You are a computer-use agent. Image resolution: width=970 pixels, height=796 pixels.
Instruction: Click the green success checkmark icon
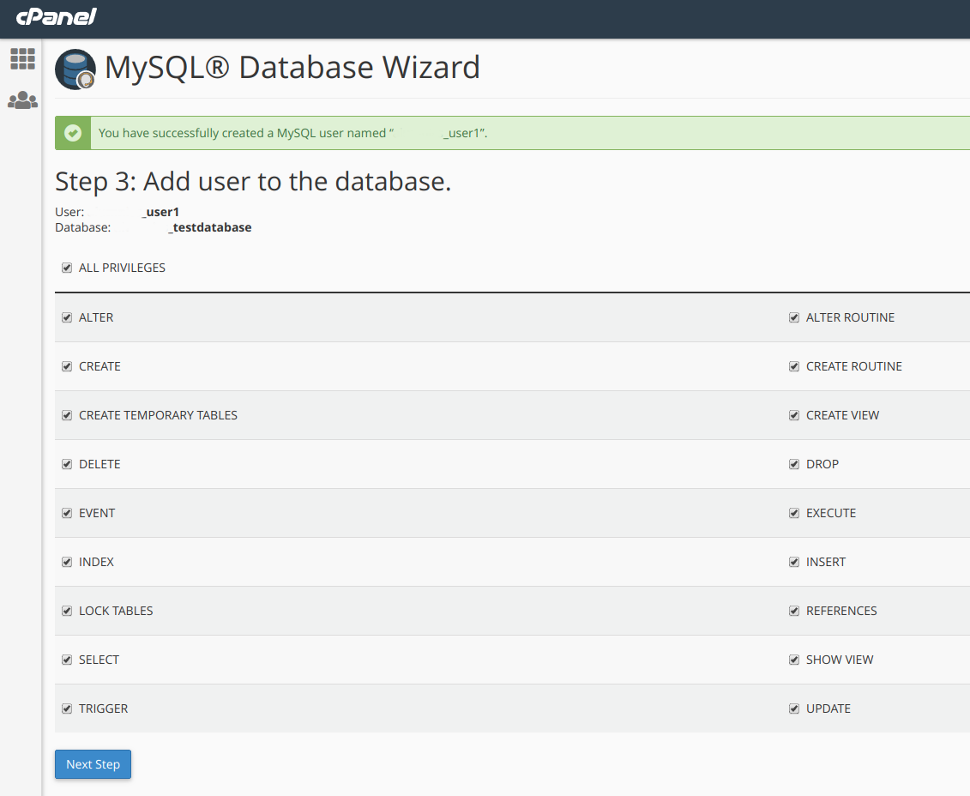click(73, 133)
